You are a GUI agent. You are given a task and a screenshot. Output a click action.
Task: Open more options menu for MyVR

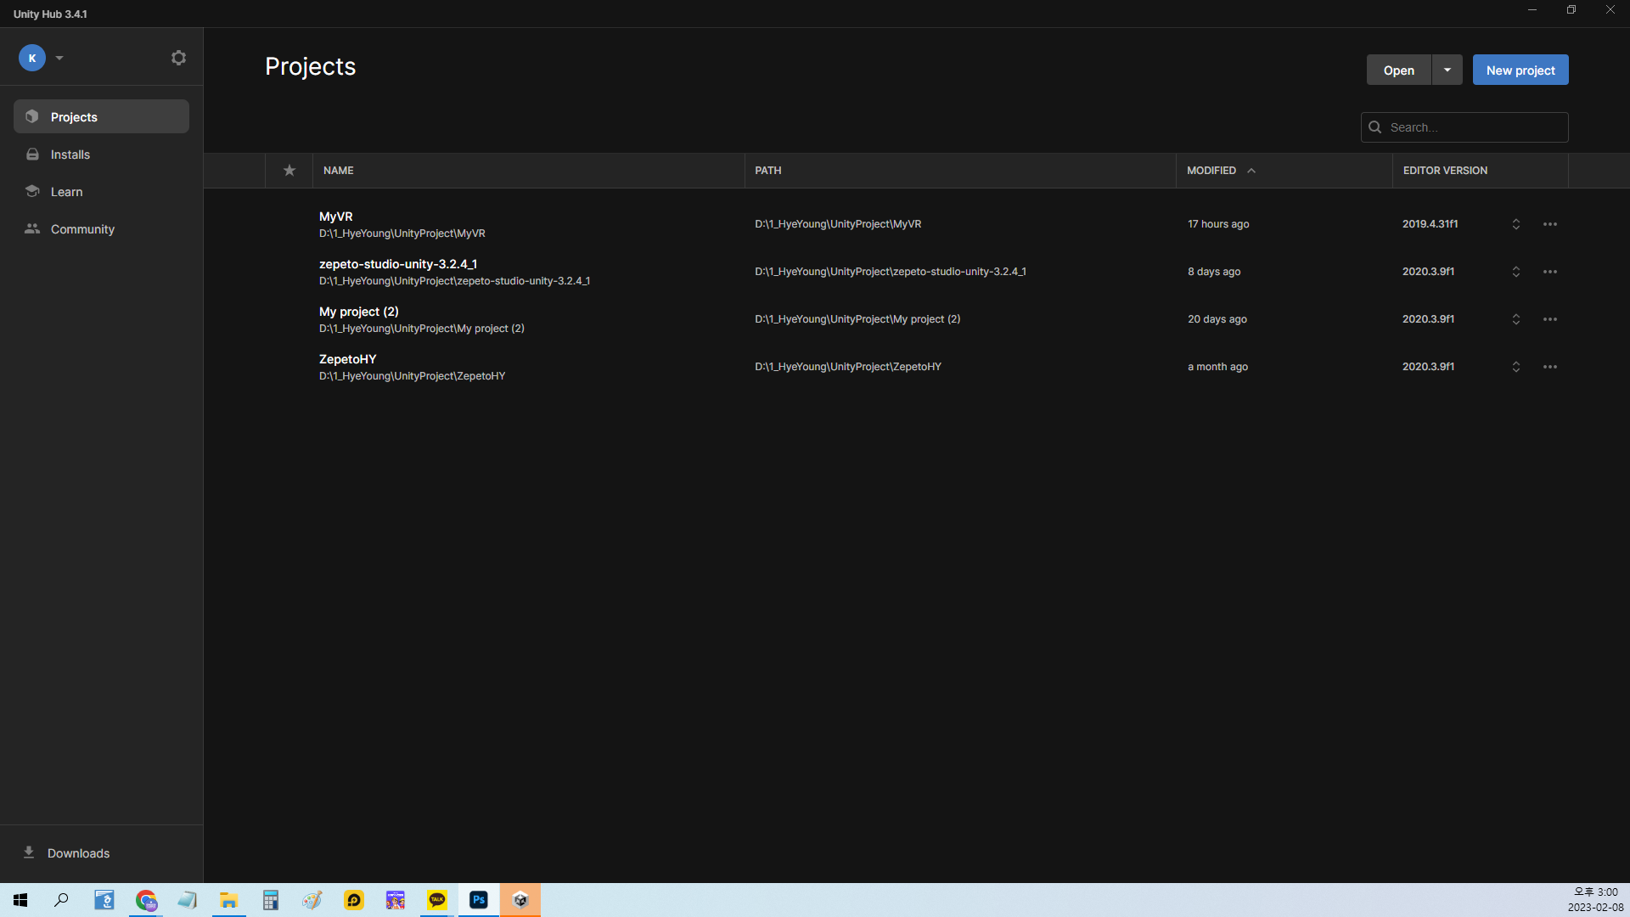[1550, 224]
